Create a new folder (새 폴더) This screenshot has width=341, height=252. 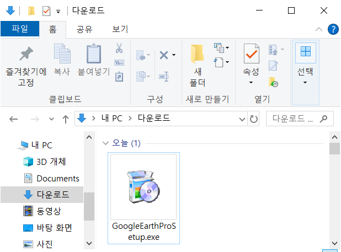[x=197, y=65]
